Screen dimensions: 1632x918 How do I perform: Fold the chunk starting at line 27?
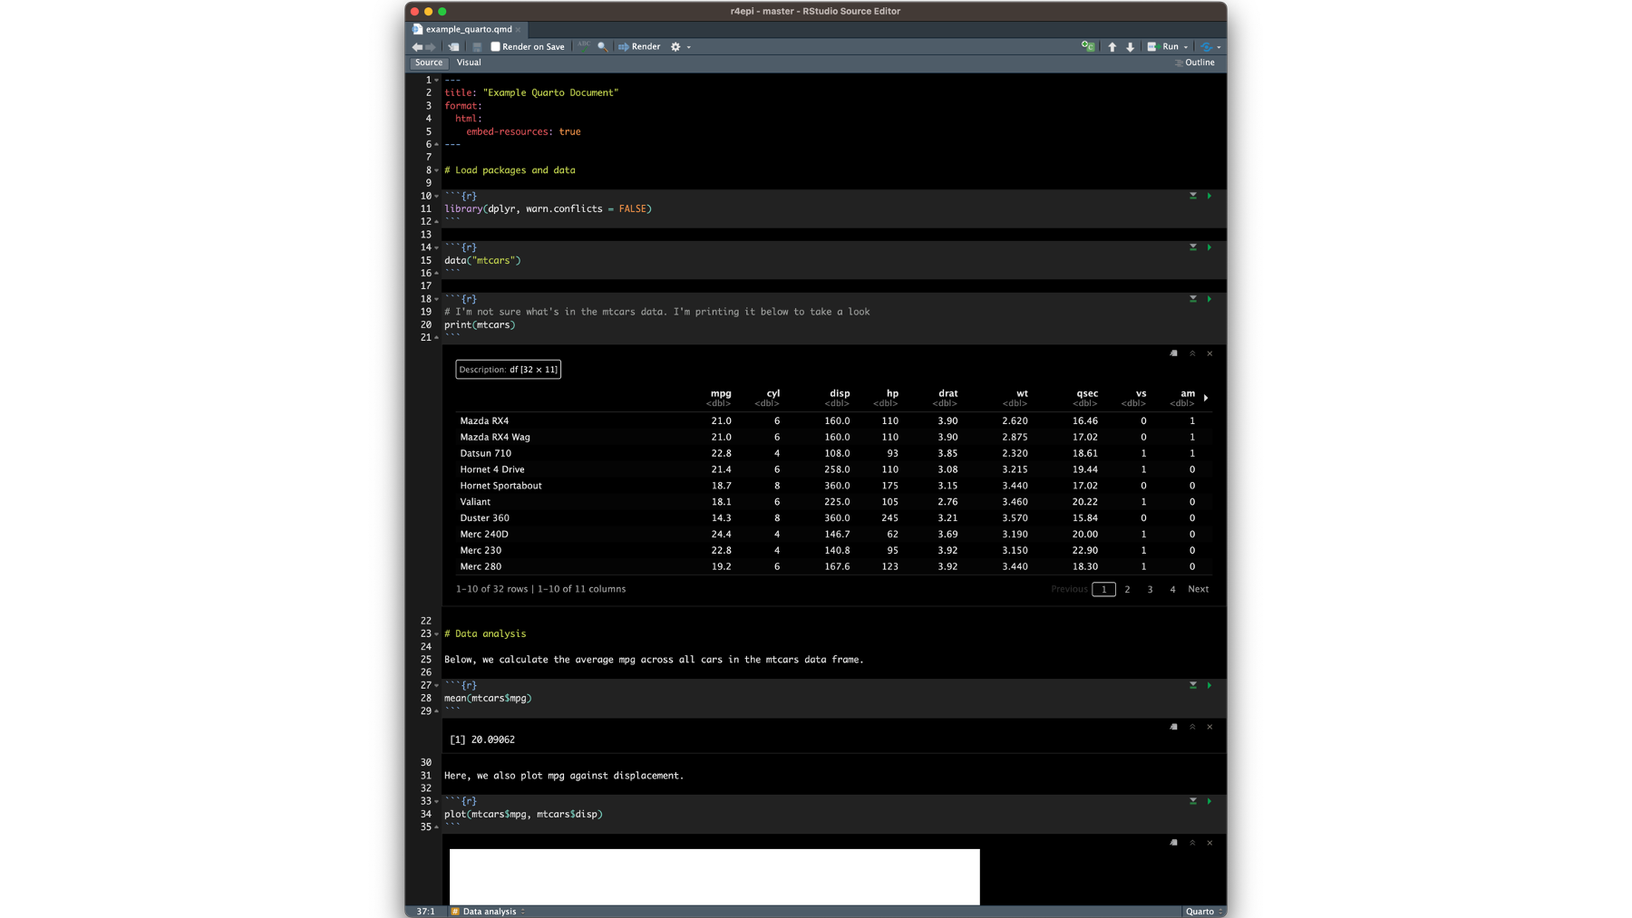[x=437, y=685]
